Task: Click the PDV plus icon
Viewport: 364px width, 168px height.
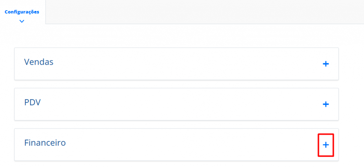Action: (326, 104)
